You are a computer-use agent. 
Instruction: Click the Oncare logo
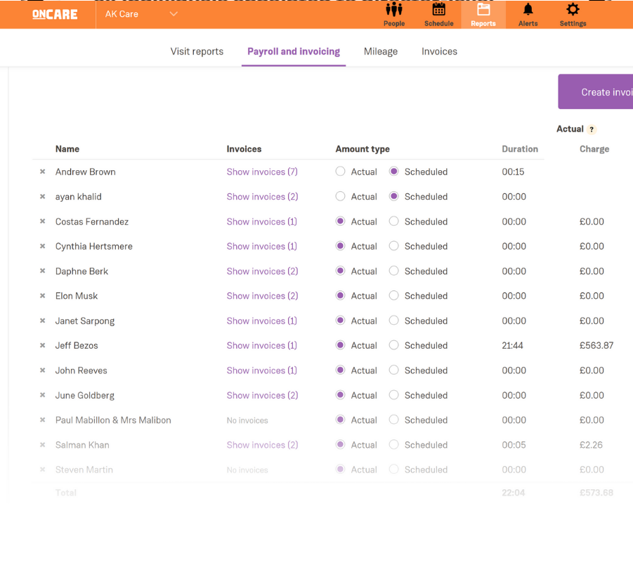[55, 14]
